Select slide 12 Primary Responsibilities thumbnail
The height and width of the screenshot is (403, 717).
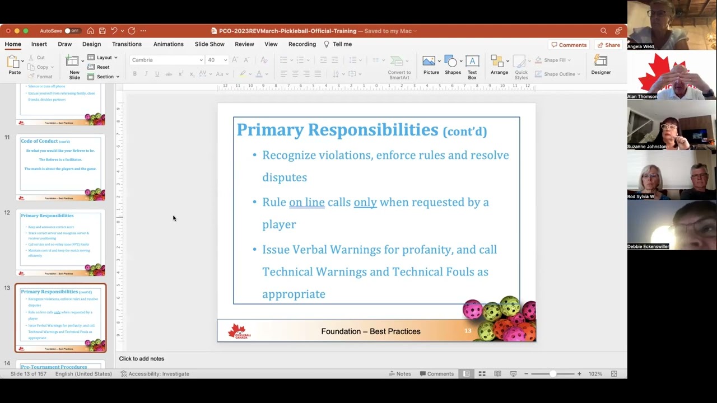click(60, 243)
